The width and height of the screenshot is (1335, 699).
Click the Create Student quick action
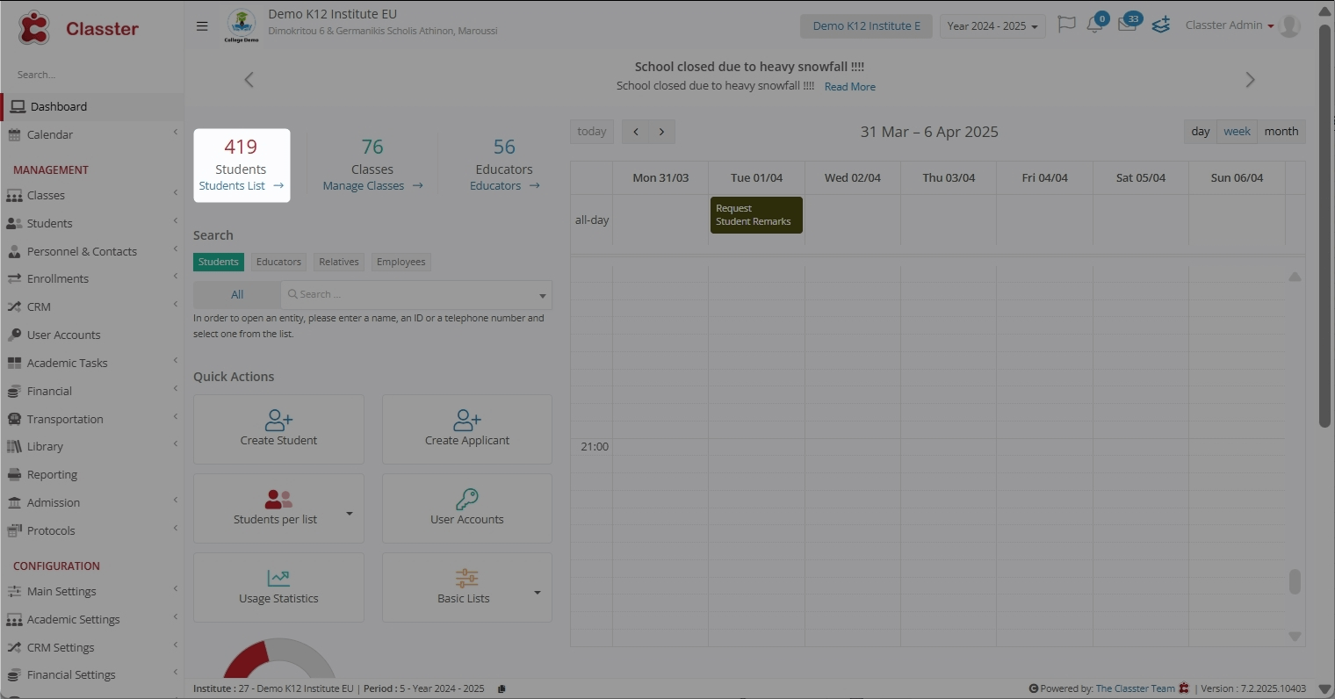point(278,429)
